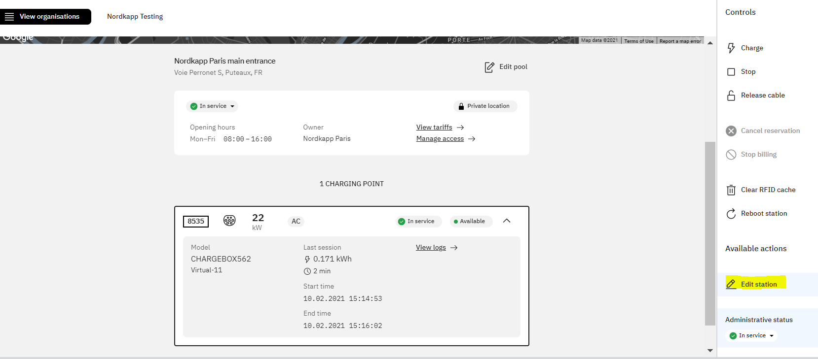Click the arrow next to Manage access
This screenshot has width=818, height=359.
tap(472, 139)
